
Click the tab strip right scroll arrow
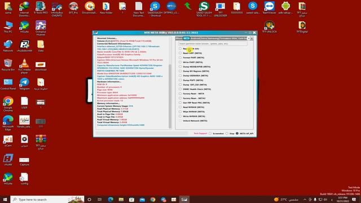click(252, 38)
